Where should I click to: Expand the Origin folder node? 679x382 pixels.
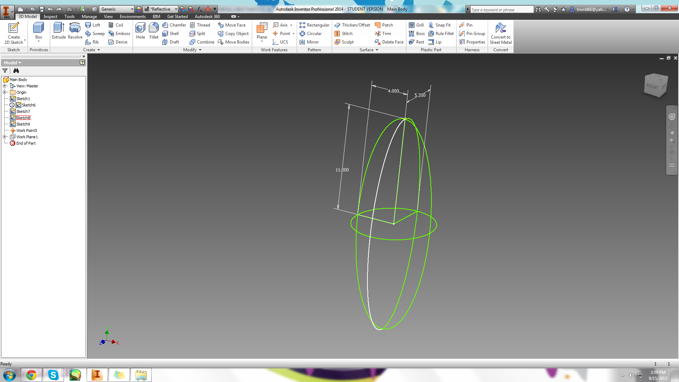(x=5, y=92)
